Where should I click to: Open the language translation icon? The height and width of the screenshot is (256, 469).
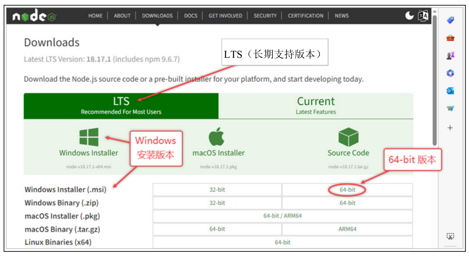point(423,16)
